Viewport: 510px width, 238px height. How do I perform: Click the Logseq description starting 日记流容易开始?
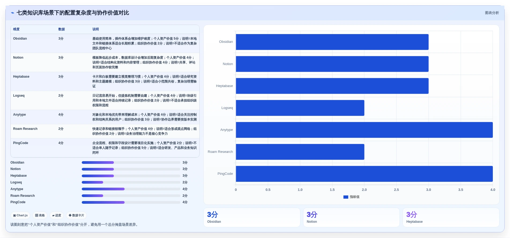145,100
